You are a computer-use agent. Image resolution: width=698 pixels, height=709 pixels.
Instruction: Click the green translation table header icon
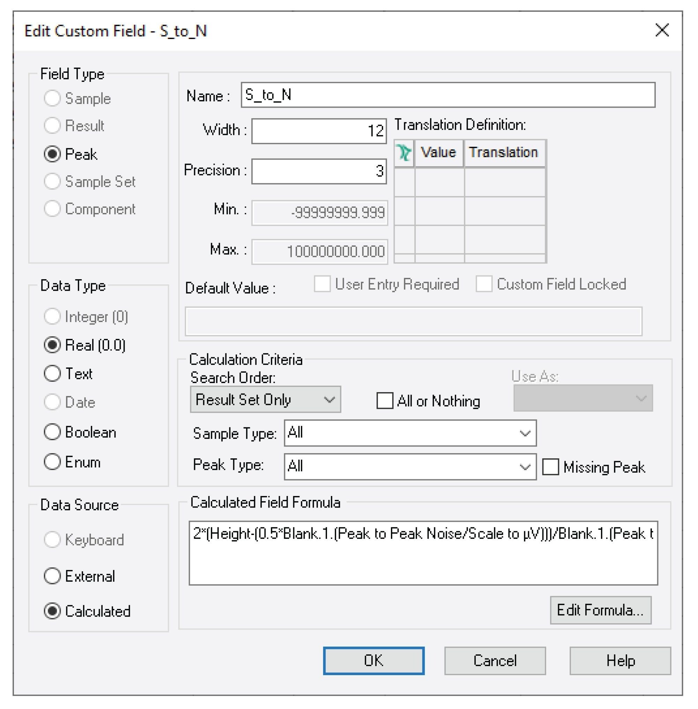click(404, 153)
